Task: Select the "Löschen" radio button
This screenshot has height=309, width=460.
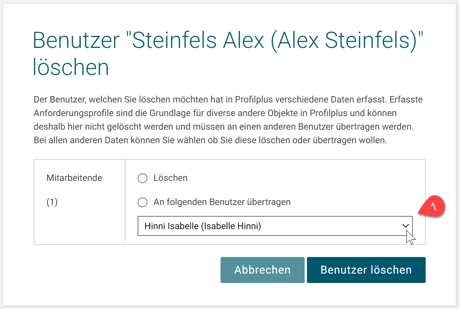Action: click(143, 178)
